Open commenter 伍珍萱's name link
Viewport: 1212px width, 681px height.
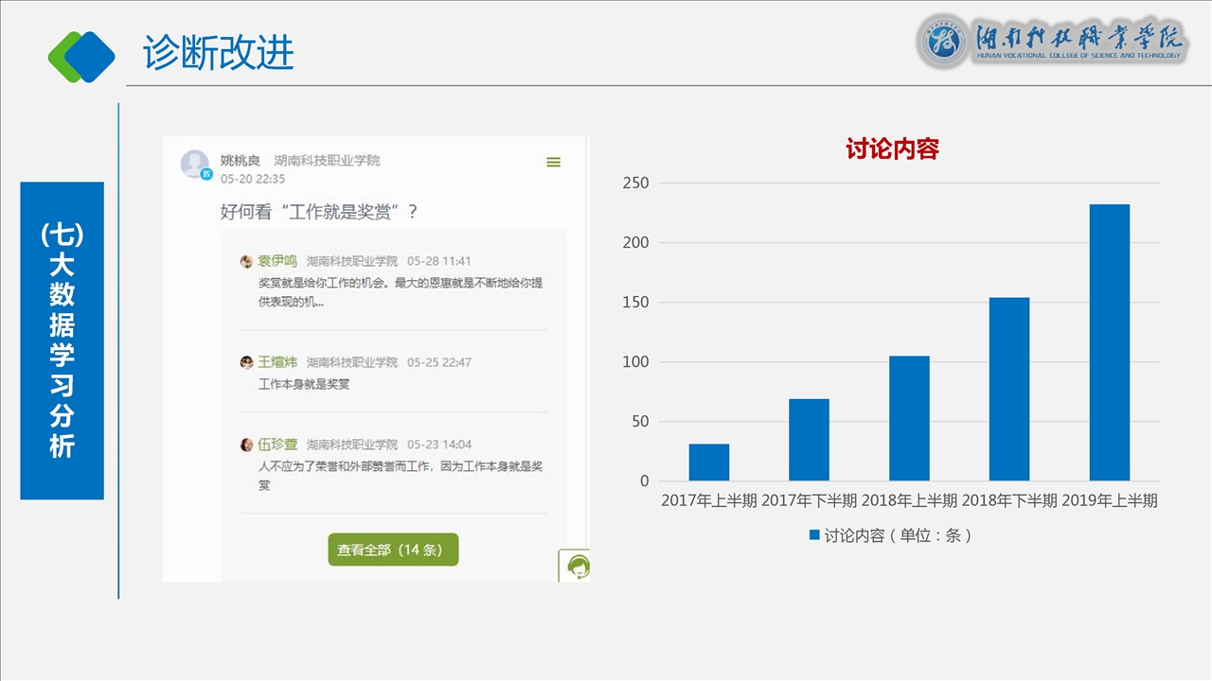(277, 445)
